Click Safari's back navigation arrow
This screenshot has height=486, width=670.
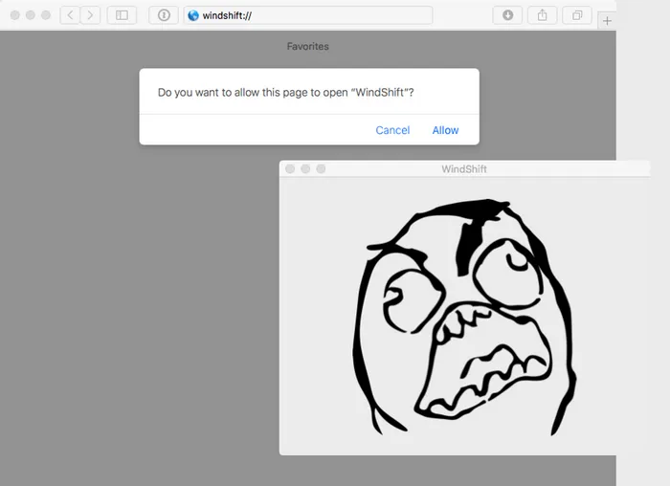70,15
